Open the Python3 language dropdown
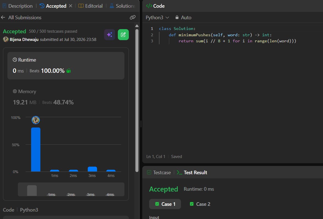 [x=157, y=18]
